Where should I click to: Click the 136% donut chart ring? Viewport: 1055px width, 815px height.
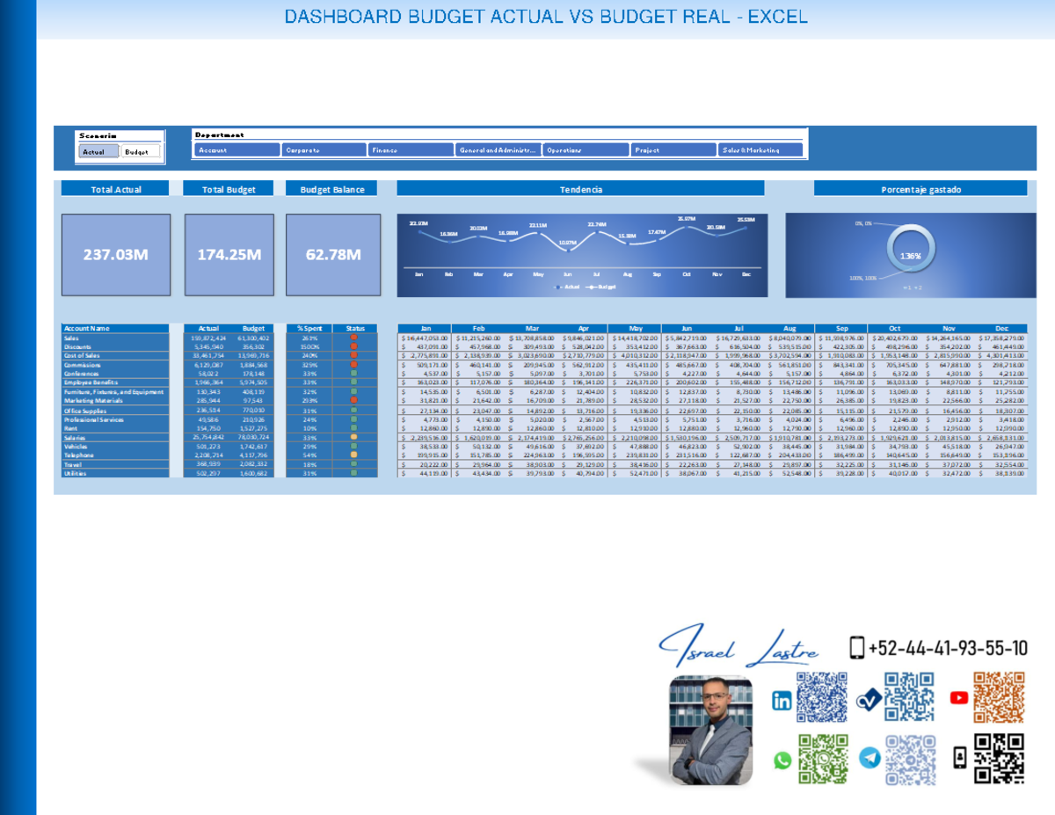click(911, 249)
